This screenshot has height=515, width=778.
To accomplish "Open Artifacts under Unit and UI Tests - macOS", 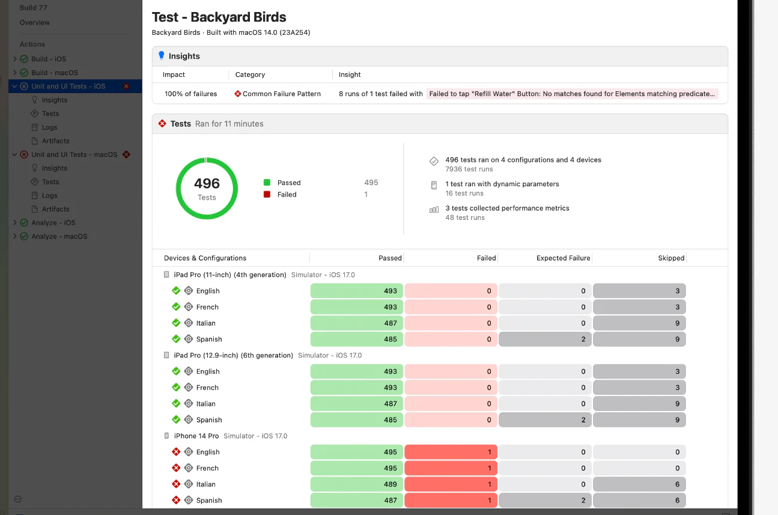I will click(56, 209).
